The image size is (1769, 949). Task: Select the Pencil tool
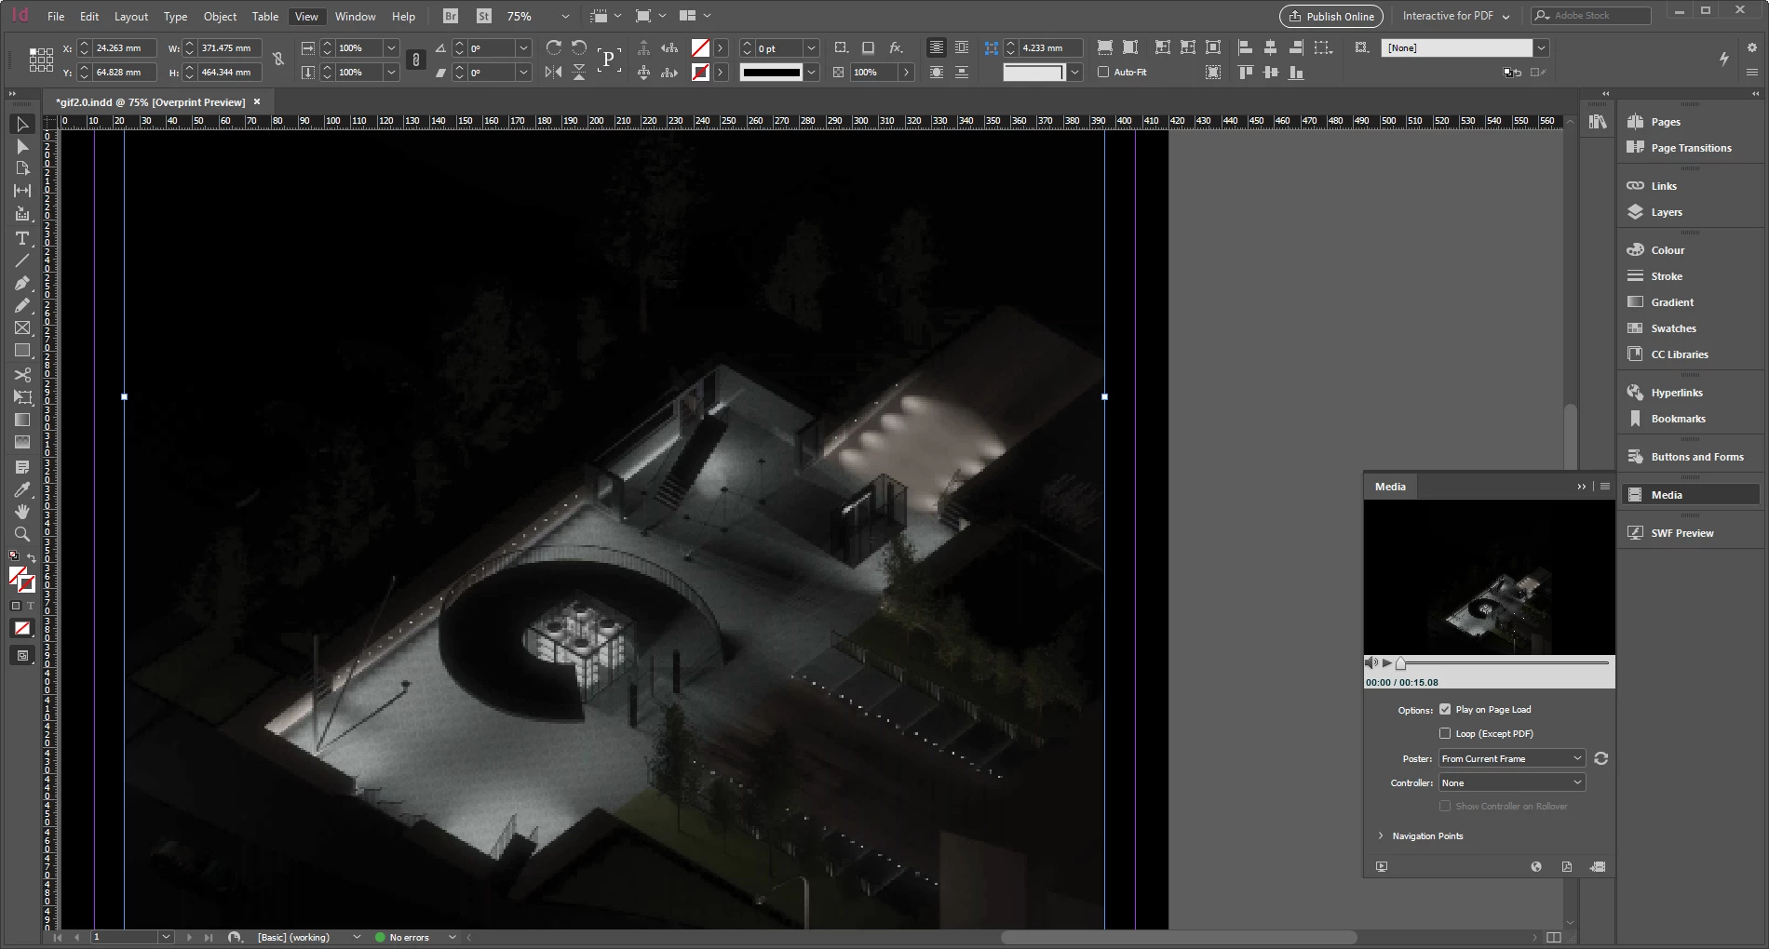[22, 305]
